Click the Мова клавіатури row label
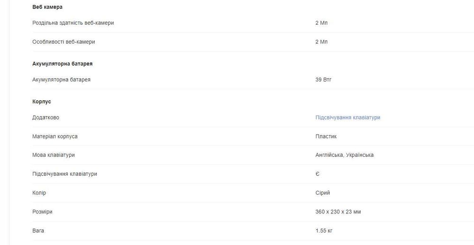The image size is (474, 245). (x=54, y=155)
